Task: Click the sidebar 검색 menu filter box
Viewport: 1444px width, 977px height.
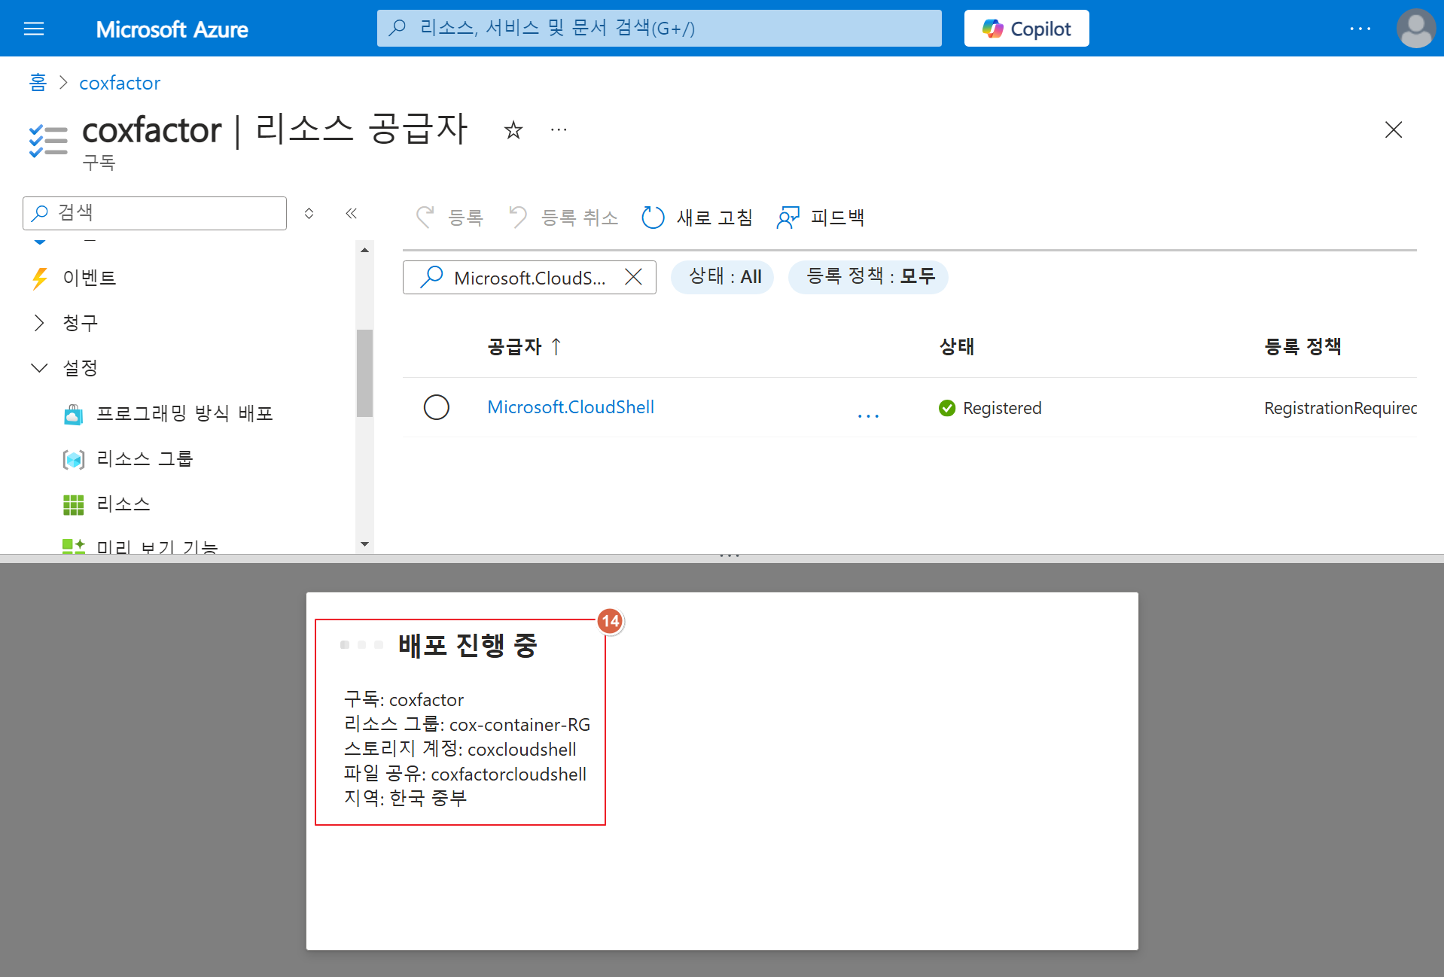Action: [x=155, y=213]
